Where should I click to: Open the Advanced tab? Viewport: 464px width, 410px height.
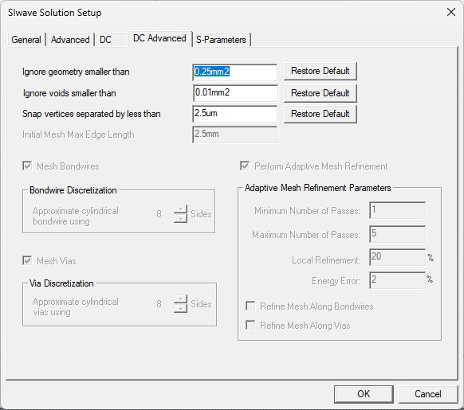pyautogui.click(x=70, y=40)
